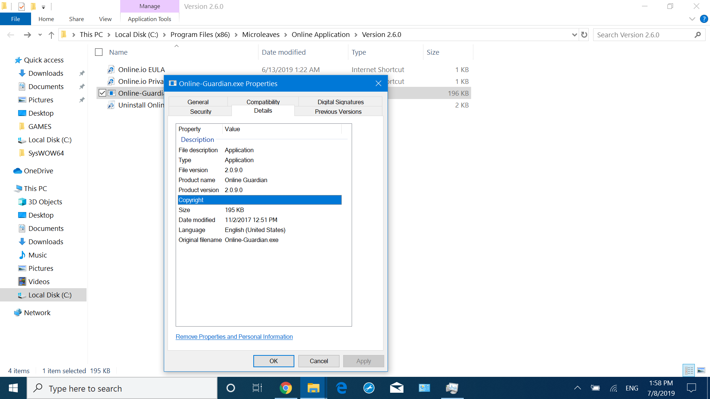
Task: Click the Wi-Fi network tray icon
Action: (614, 388)
